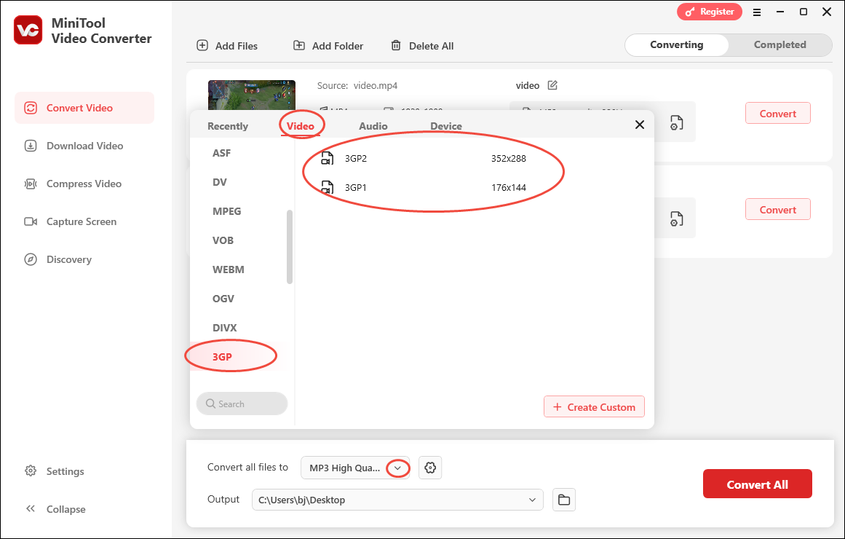Choose OGV in the format list
The height and width of the screenshot is (539, 845).
click(223, 299)
